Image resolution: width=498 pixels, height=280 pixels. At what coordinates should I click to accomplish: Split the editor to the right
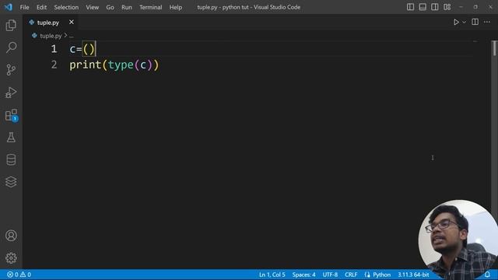[475, 22]
